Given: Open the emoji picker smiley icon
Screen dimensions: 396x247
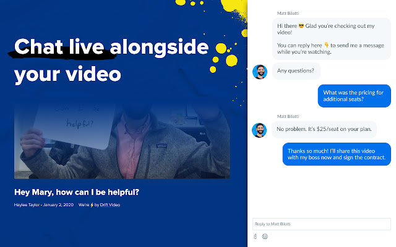Looking at the screenshot, I should click(x=265, y=236).
